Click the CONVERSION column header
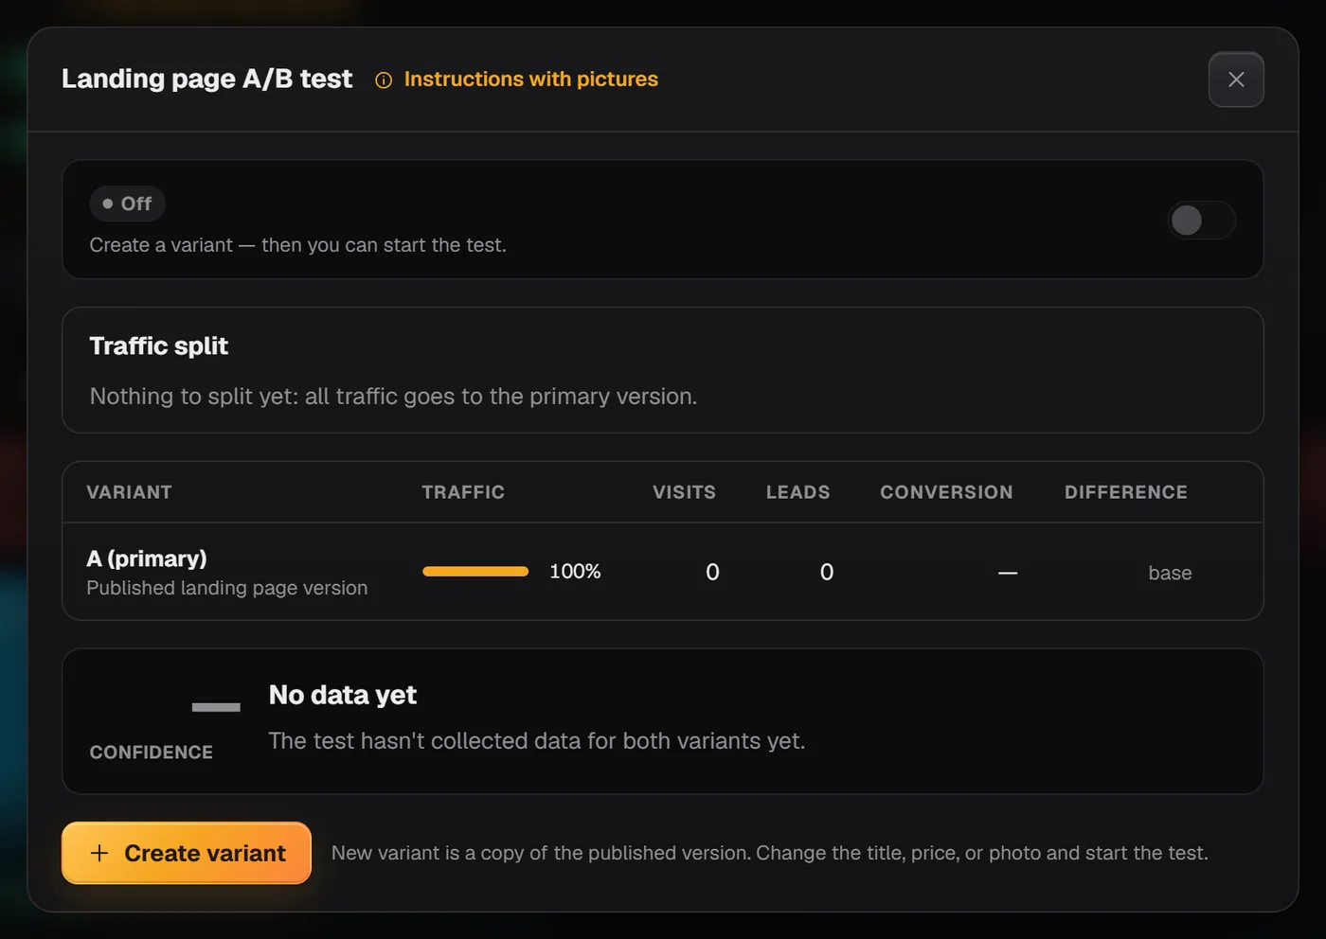1326x939 pixels. (946, 492)
